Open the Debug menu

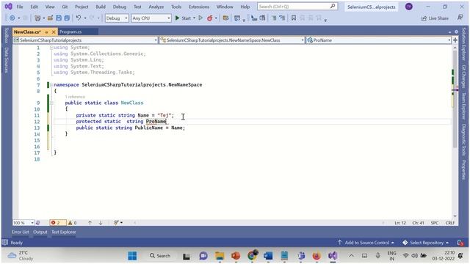(x=120, y=7)
